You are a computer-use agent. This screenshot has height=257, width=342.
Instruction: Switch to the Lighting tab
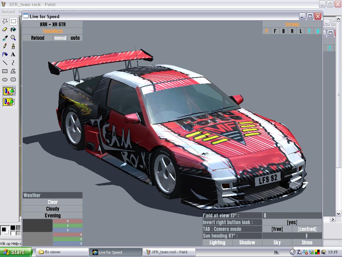click(x=217, y=242)
